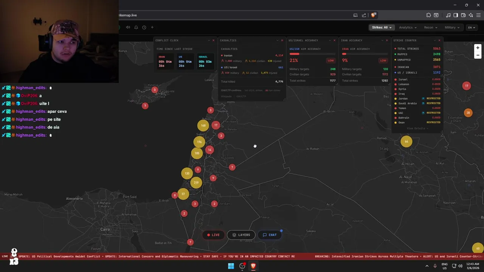Zoom in the map with the plus button
Viewport: 484px width, 272px height.
[x=478, y=48]
